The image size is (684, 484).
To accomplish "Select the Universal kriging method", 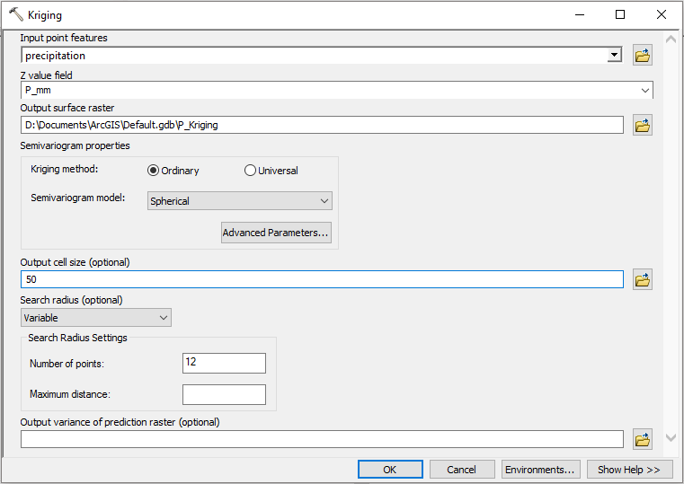I will click(x=250, y=171).
